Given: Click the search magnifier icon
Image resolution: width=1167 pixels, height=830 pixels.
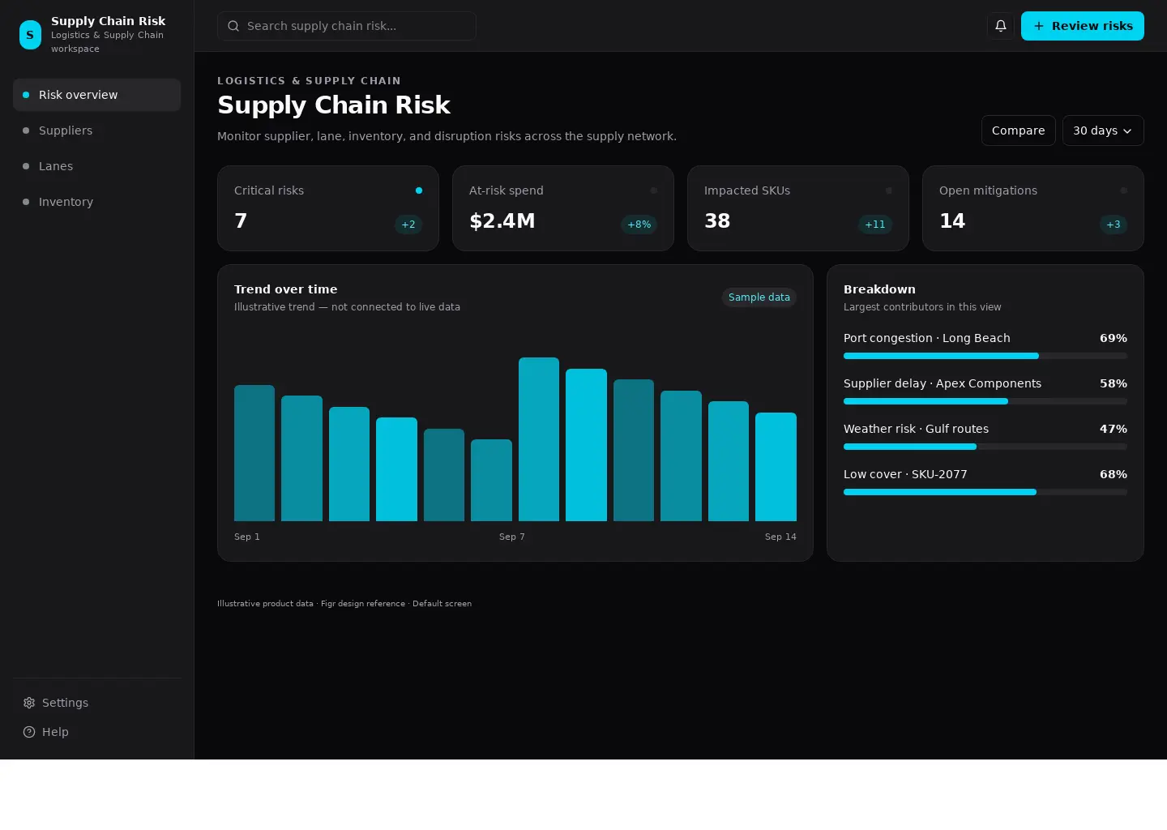Looking at the screenshot, I should coord(233,26).
